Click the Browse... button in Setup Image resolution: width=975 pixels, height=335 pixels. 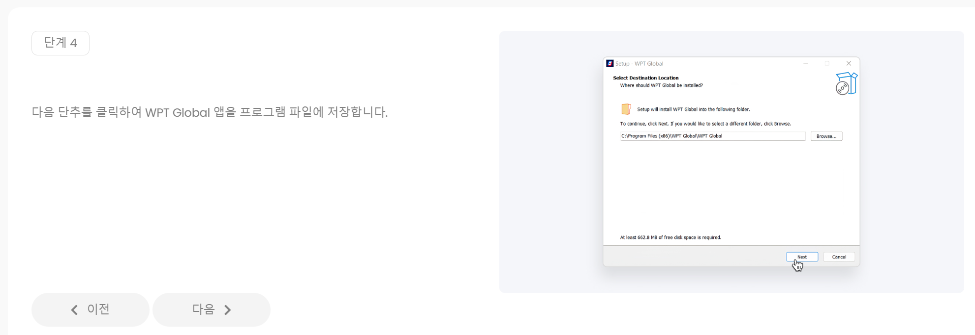click(x=826, y=136)
